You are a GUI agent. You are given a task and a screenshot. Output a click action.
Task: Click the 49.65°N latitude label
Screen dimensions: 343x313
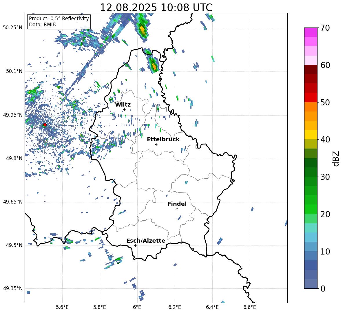pyautogui.click(x=13, y=202)
